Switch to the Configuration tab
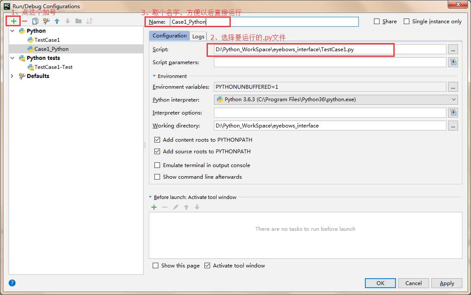471x295 pixels. pyautogui.click(x=170, y=36)
